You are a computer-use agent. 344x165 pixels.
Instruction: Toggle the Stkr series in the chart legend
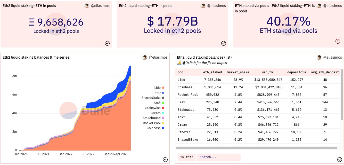pyautogui.click(x=159, y=93)
